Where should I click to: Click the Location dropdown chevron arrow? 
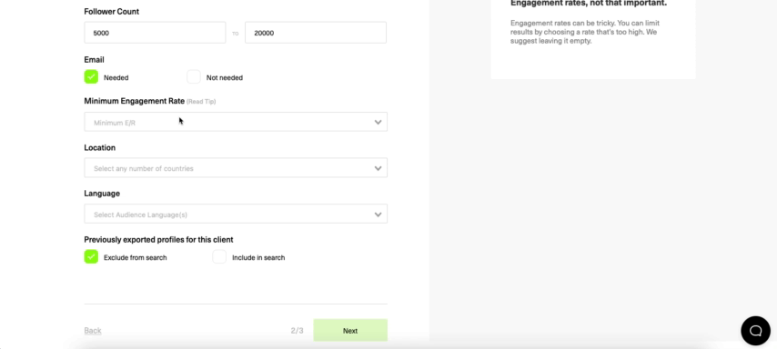coord(378,168)
